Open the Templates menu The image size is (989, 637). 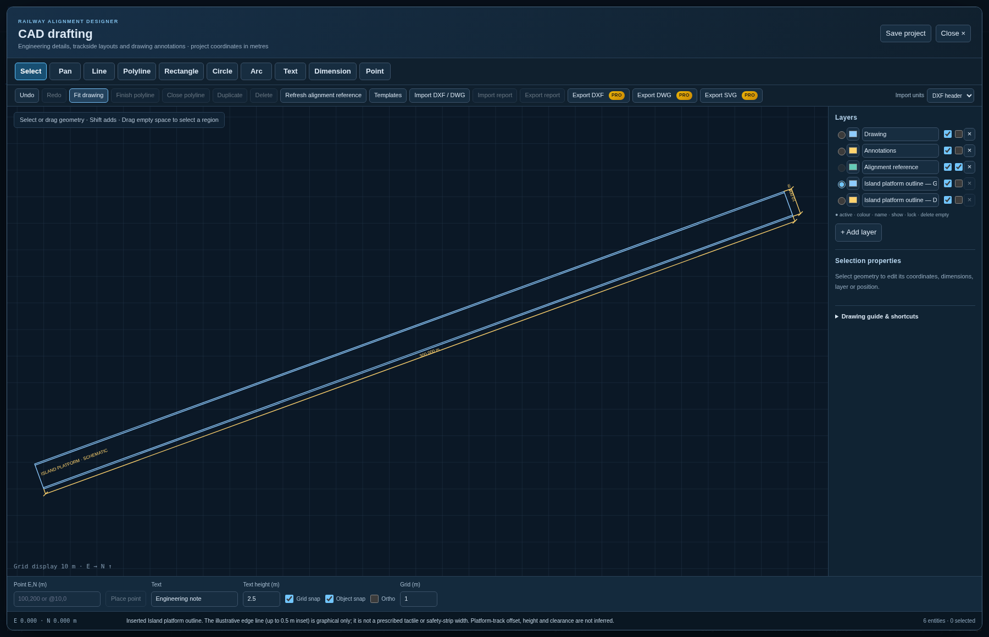coord(388,96)
